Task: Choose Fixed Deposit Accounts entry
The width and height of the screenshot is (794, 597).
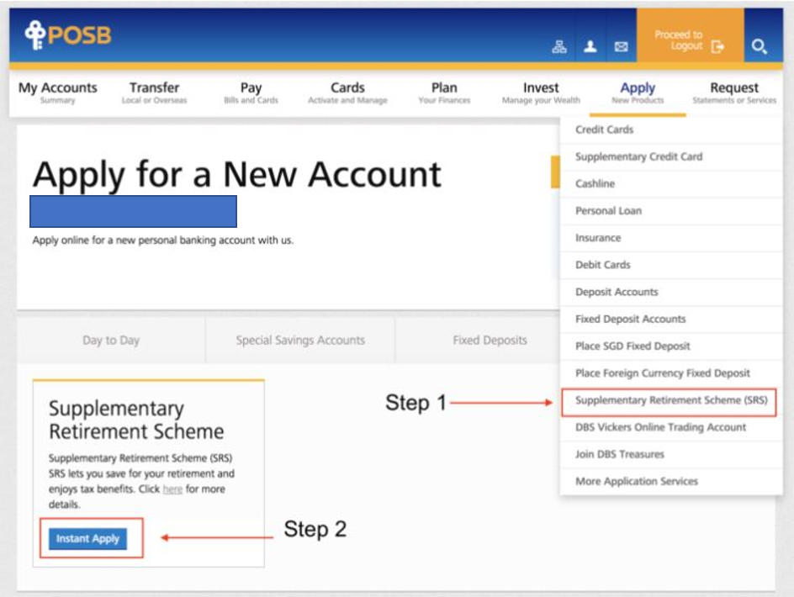Action: (x=671, y=319)
